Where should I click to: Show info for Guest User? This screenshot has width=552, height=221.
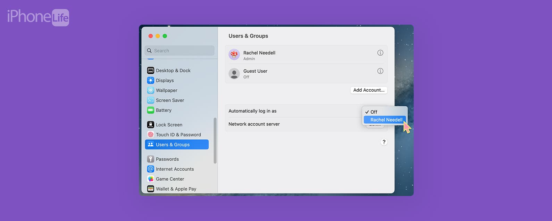pyautogui.click(x=380, y=71)
